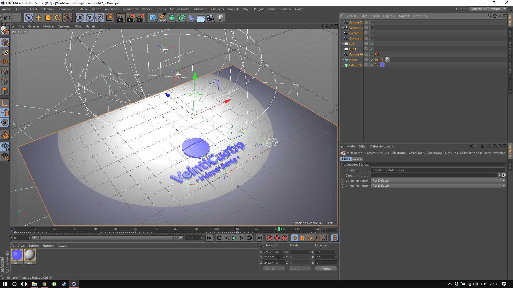This screenshot has width=513, height=288.
Task: Click the Enable Snap magnet icon
Action: [5, 135]
